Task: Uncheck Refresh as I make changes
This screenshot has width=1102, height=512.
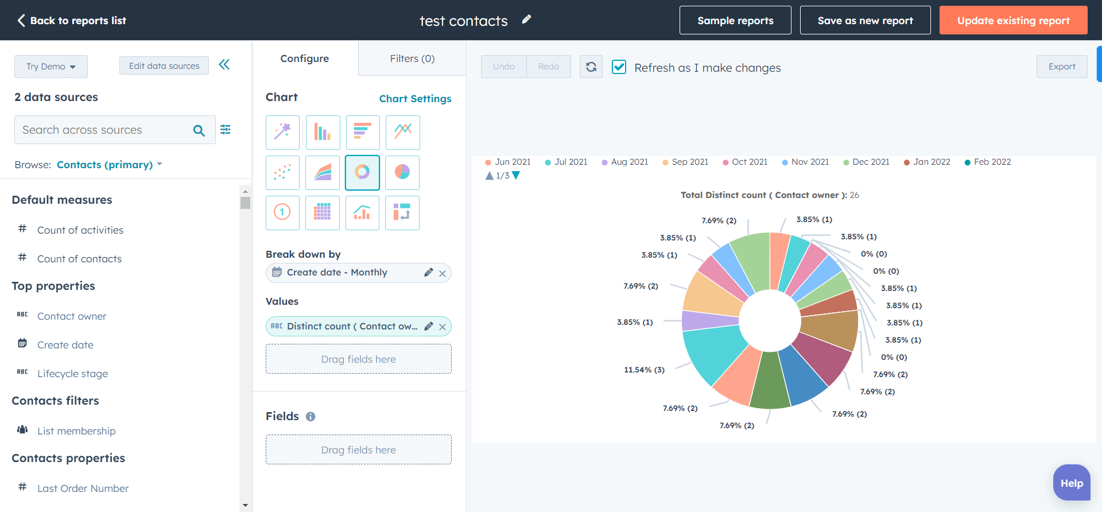Action: click(x=619, y=67)
